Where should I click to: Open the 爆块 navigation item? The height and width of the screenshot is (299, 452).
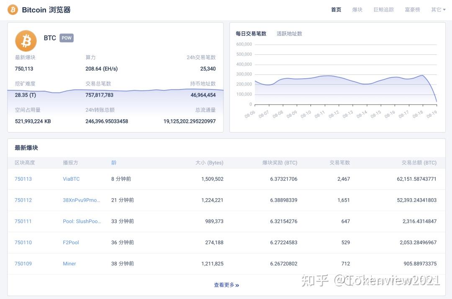(357, 9)
